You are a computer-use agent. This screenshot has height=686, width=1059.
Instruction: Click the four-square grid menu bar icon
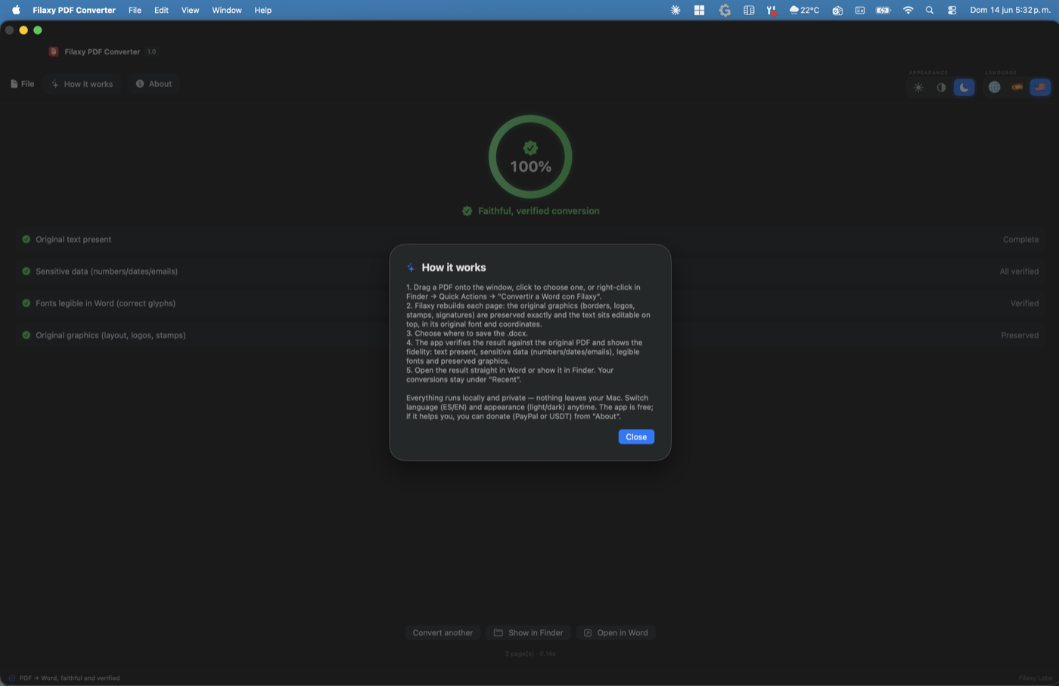699,11
